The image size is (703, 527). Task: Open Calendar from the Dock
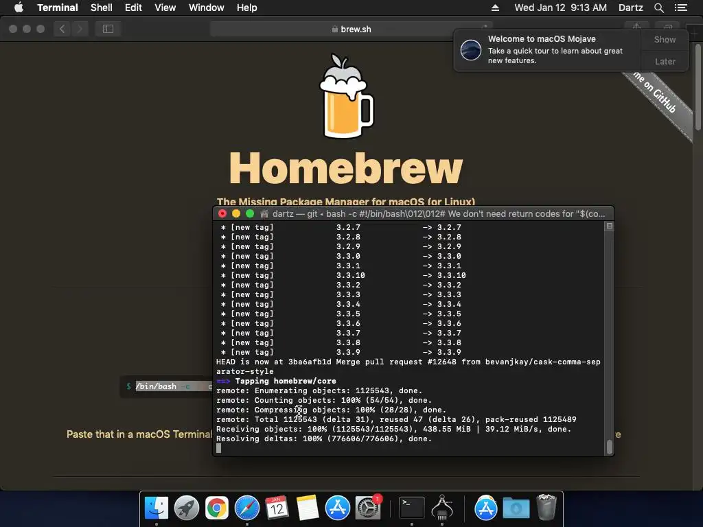pos(277,508)
